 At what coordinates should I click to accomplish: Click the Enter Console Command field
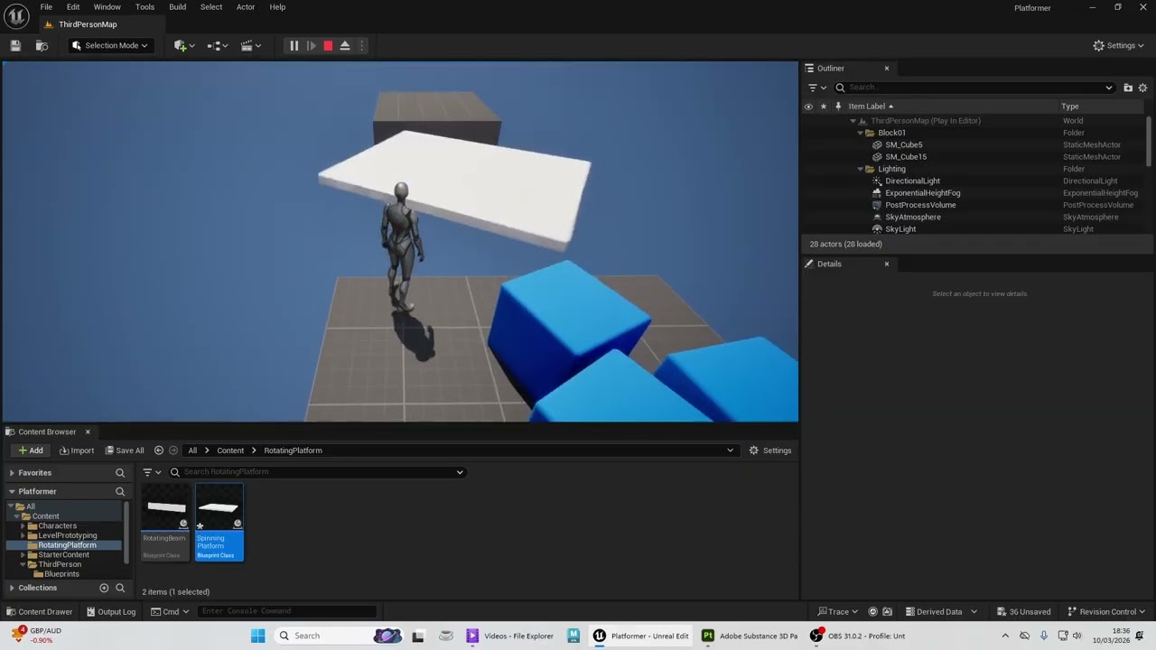click(287, 611)
